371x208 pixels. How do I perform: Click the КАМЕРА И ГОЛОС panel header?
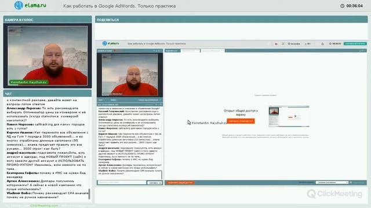coord(48,20)
